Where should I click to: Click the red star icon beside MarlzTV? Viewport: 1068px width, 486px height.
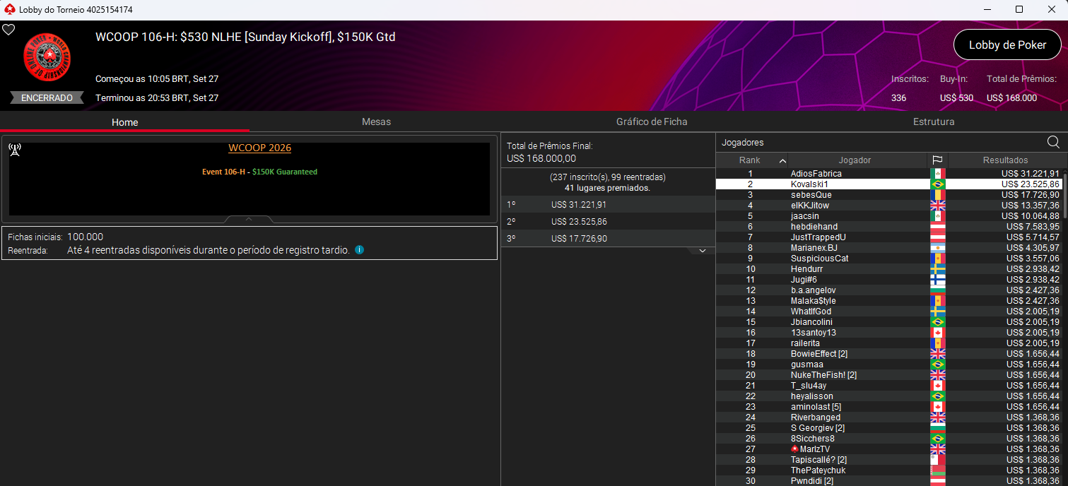pyautogui.click(x=794, y=449)
